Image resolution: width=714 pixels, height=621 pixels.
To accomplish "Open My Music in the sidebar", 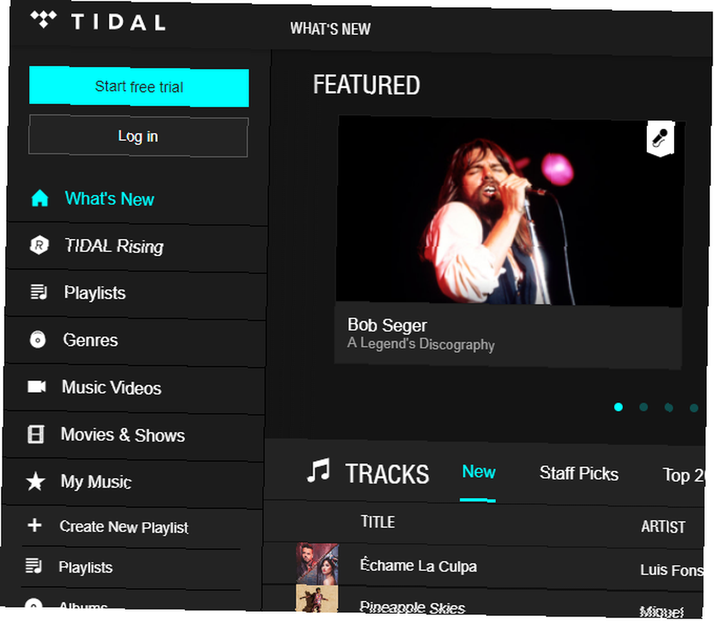I will click(96, 482).
